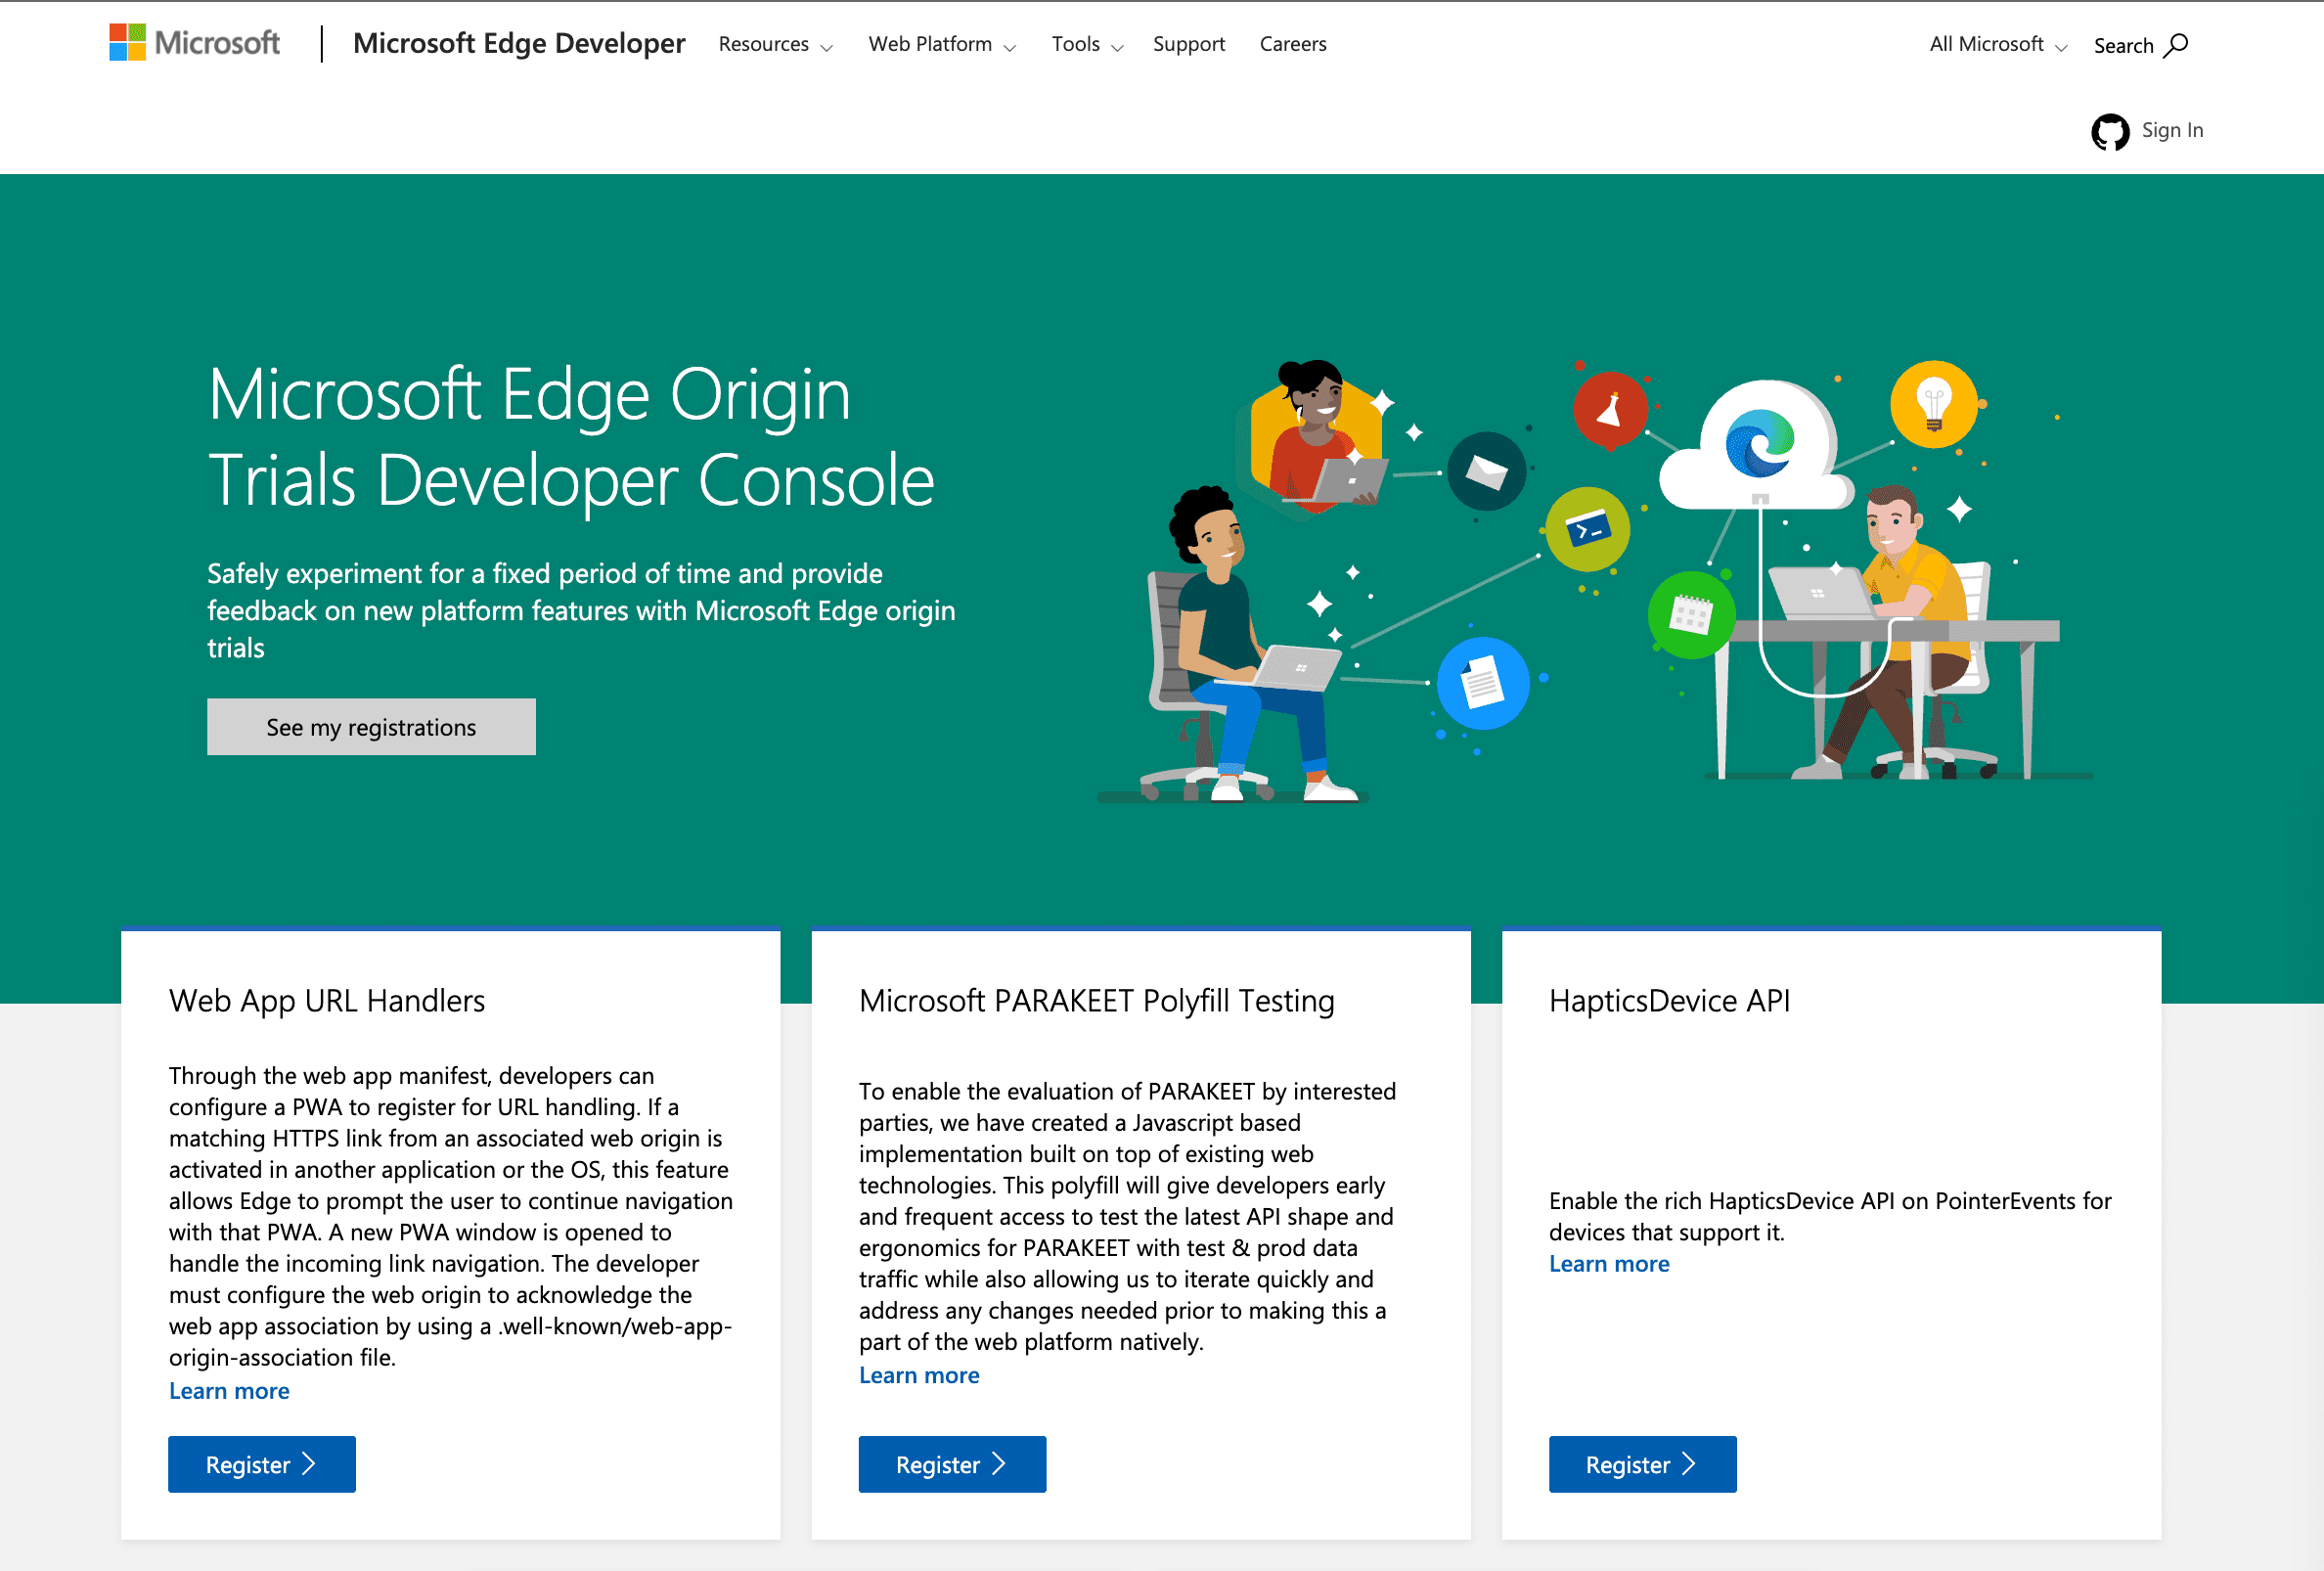
Task: Expand the Resources dropdown menu
Action: click(779, 44)
